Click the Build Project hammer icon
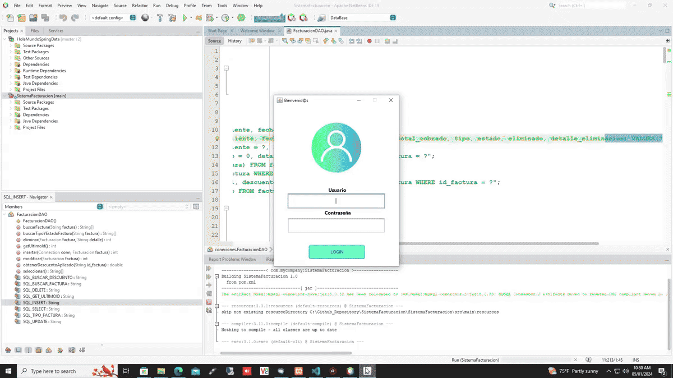The image size is (673, 378). pos(160,18)
